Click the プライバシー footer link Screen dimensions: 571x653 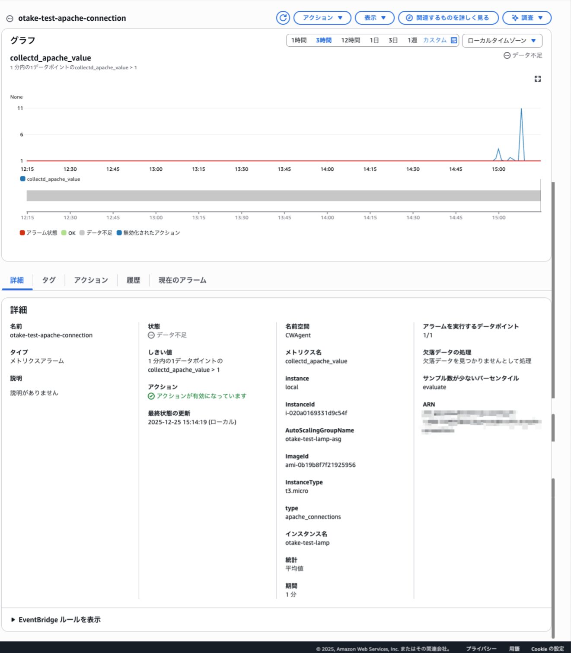(481, 649)
